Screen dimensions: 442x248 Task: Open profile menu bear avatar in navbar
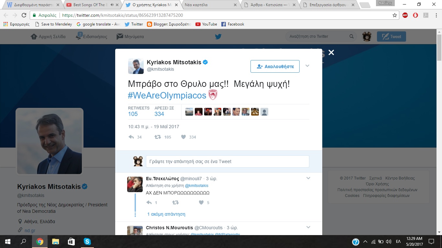pyautogui.click(x=367, y=36)
